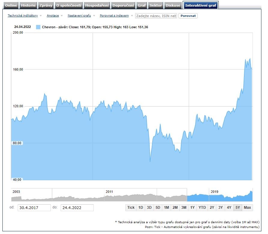Click the blue Chevron legend swatch
The image size is (268, 234).
pos(38,27)
